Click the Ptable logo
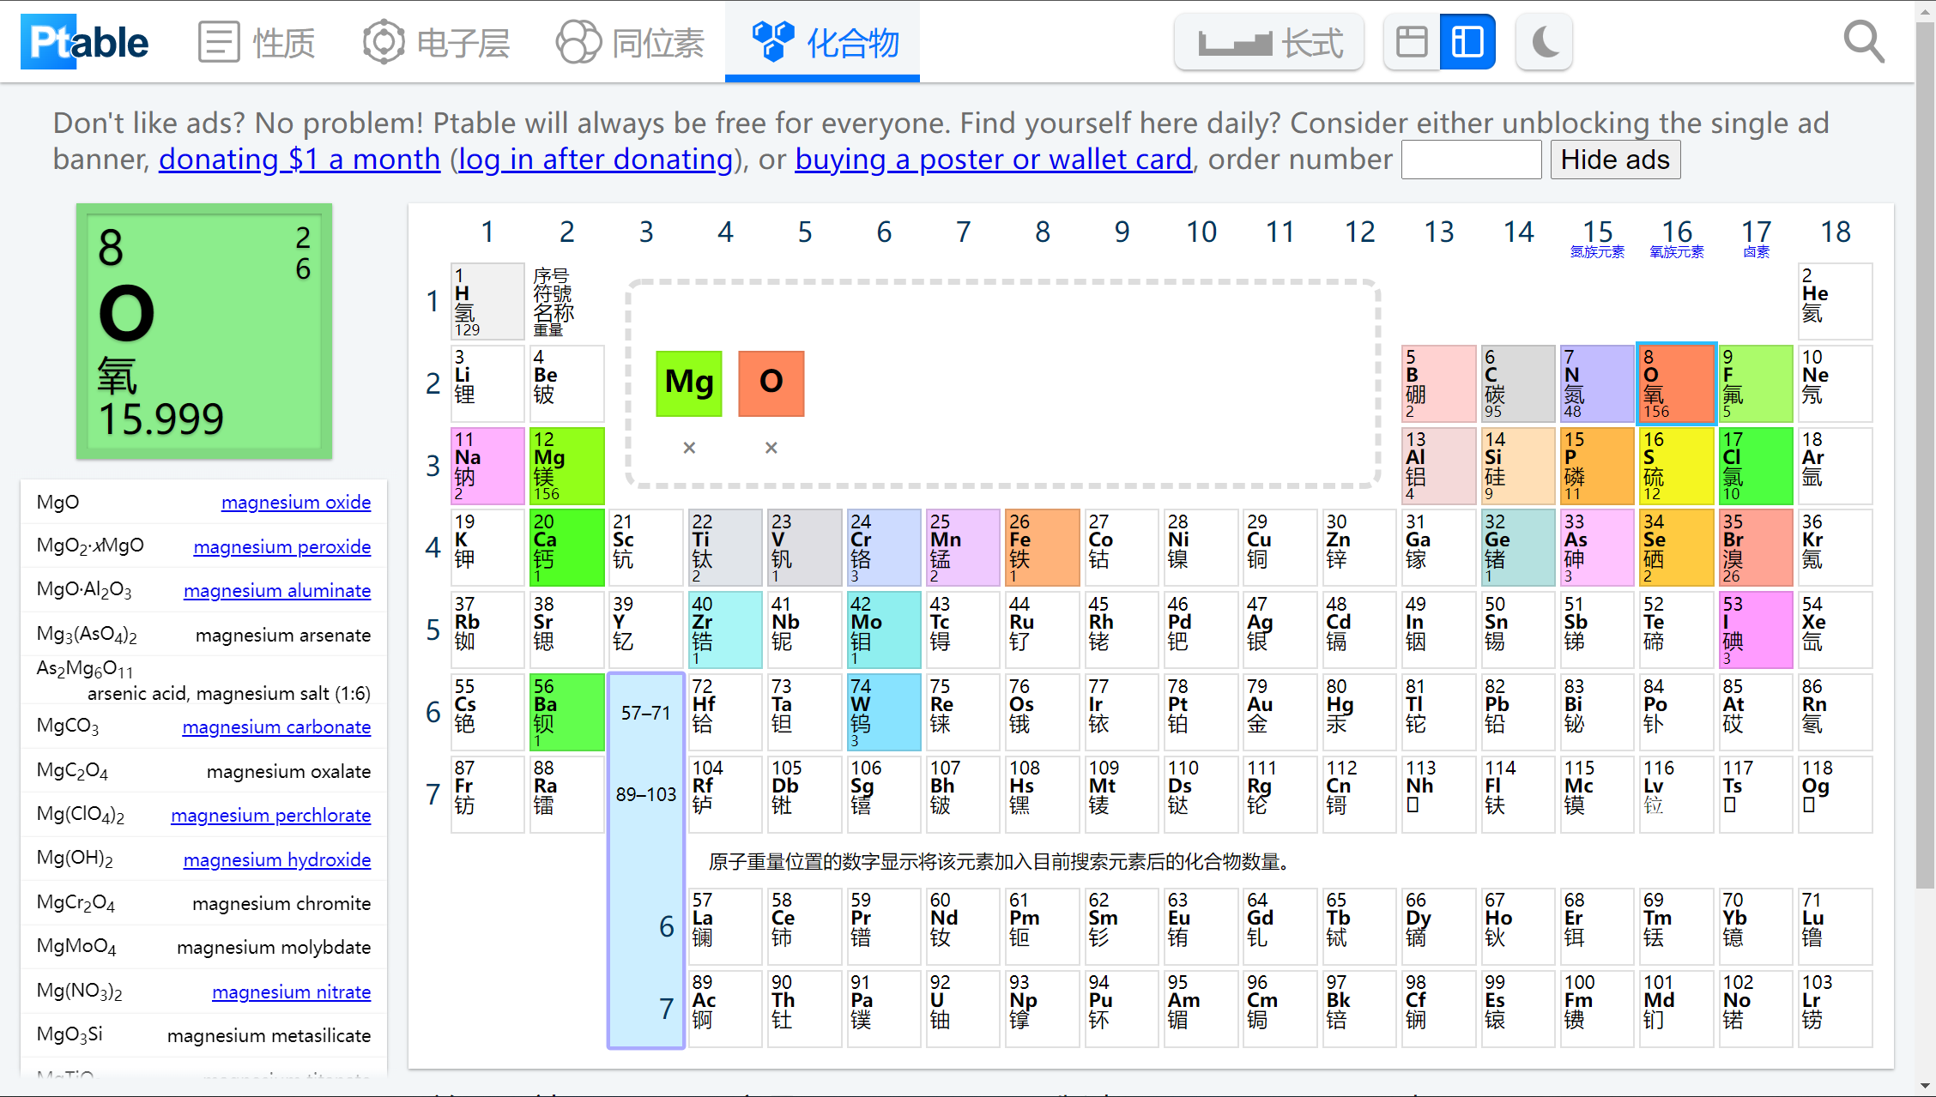The height and width of the screenshot is (1097, 1936). (84, 40)
